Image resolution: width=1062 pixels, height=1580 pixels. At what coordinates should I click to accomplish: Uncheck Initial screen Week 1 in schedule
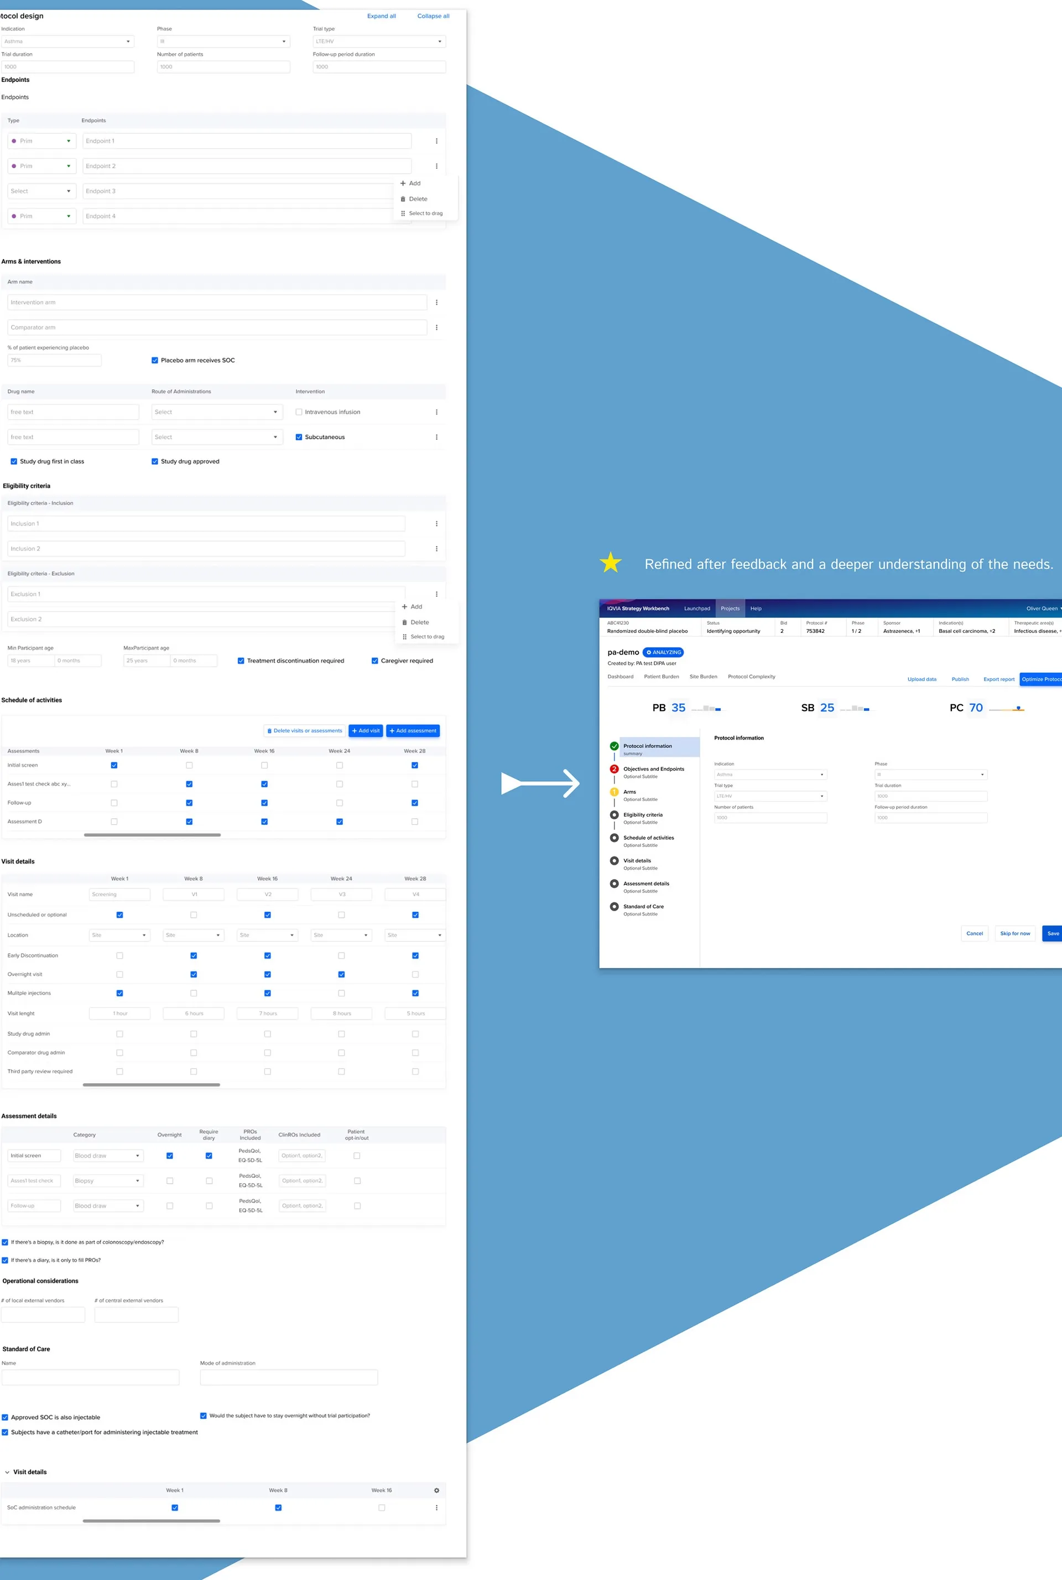(114, 765)
